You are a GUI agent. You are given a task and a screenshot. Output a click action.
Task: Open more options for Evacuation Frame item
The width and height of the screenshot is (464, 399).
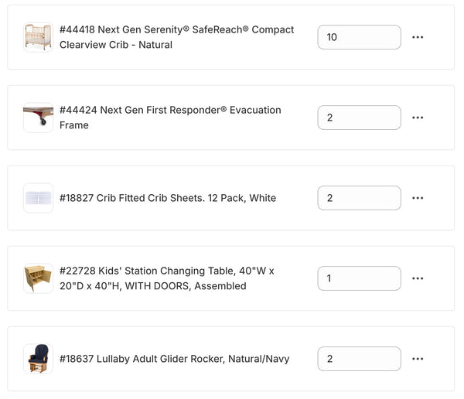coord(418,118)
